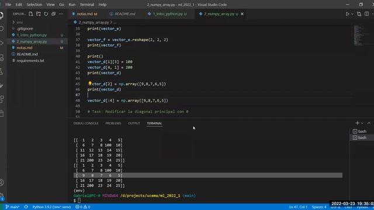Click line number 48 in gutter
Screen dimensions: 374x210
[78, 100]
